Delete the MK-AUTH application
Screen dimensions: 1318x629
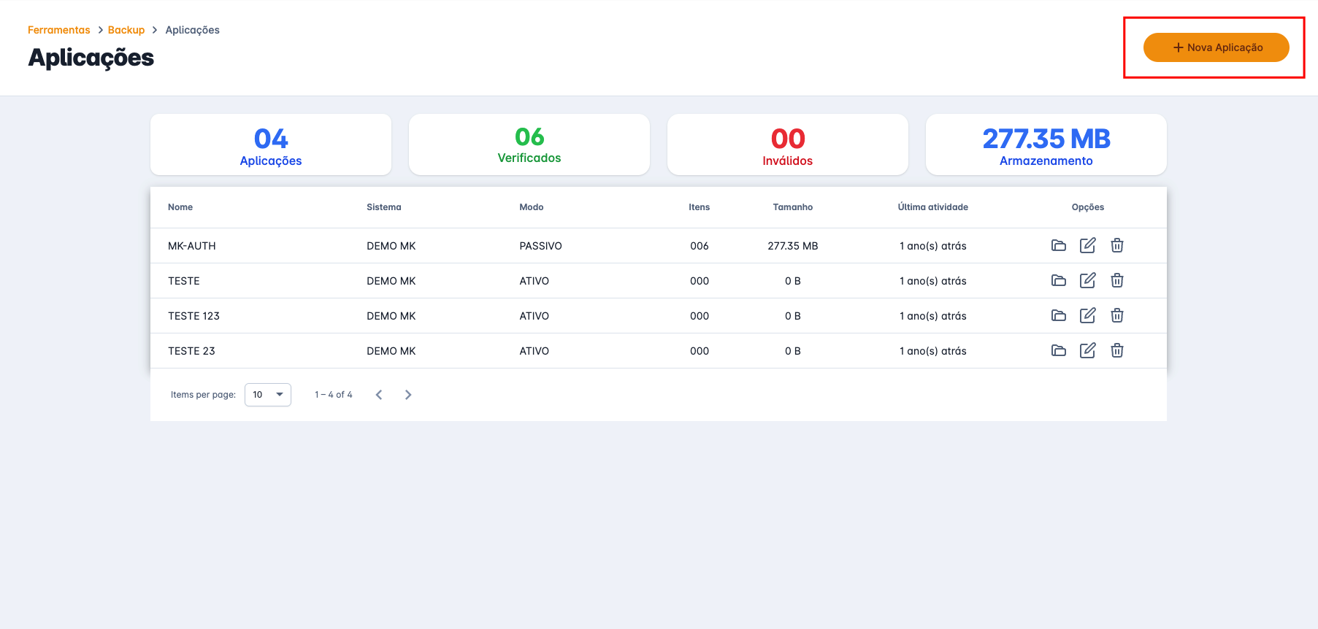point(1116,246)
